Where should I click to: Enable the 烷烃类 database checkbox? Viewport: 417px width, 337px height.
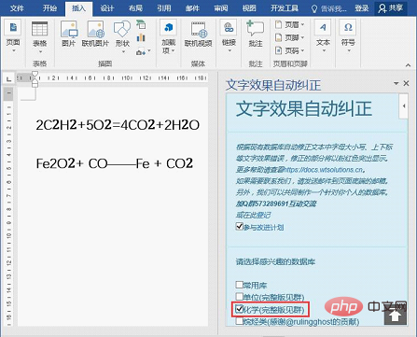click(x=239, y=321)
